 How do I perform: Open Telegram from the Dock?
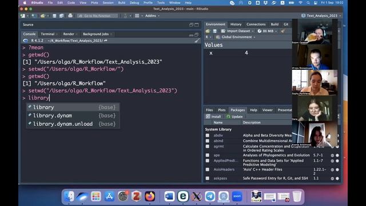(210, 196)
